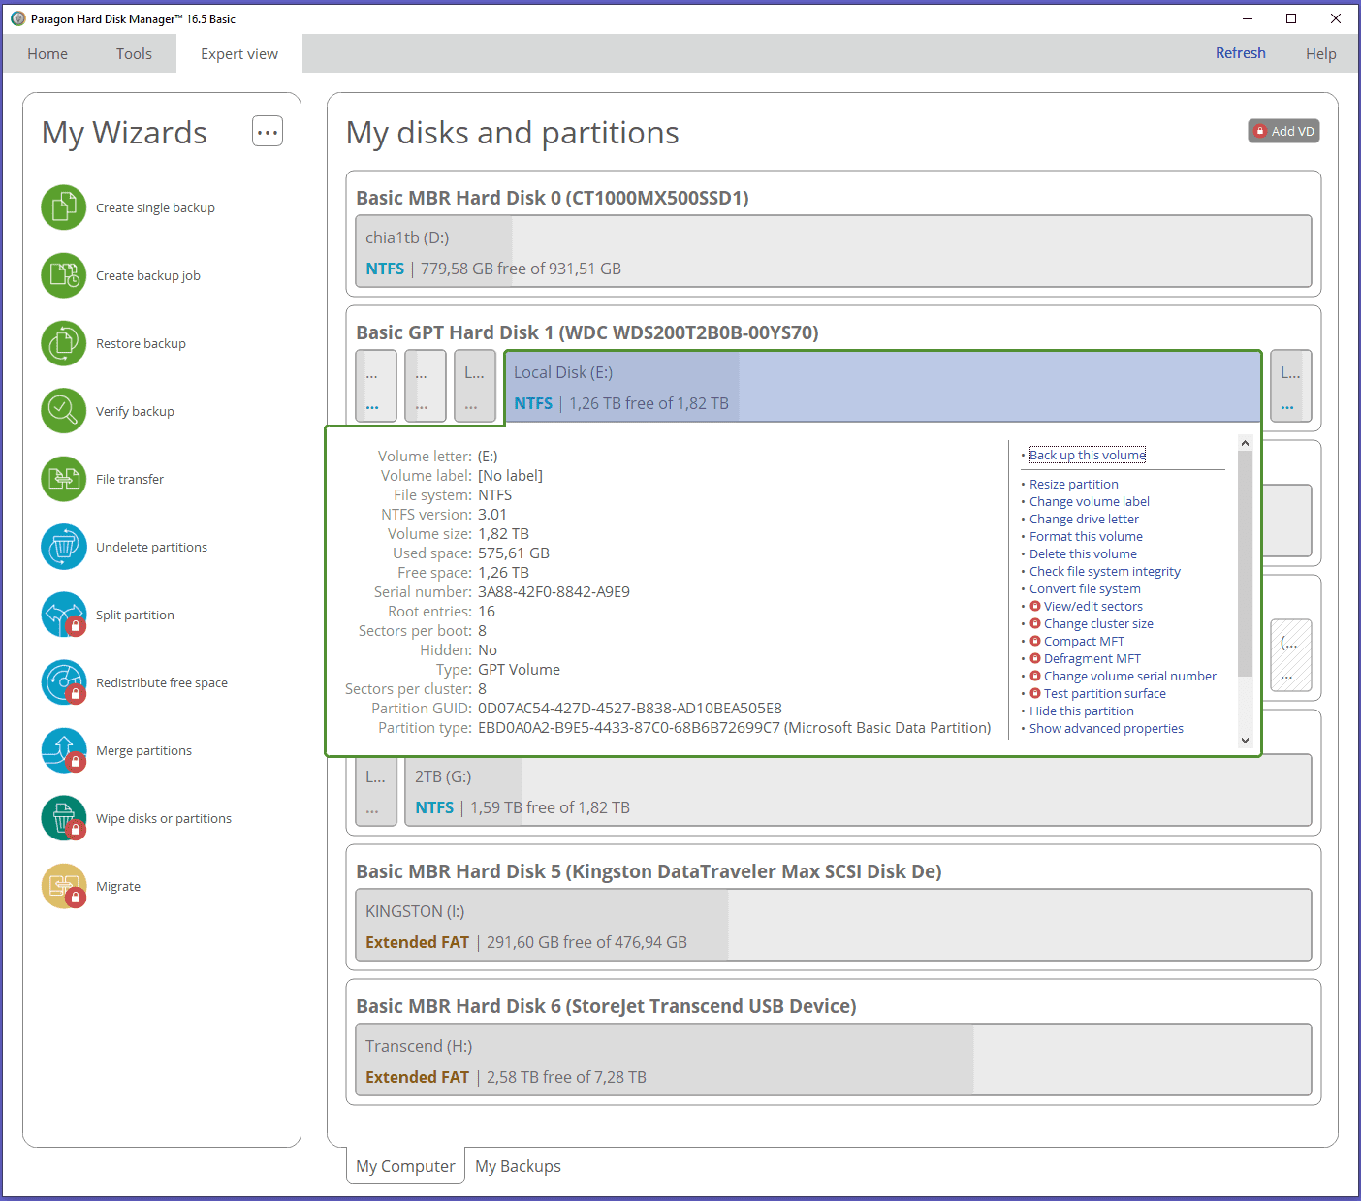Run Check file system integrity

pos(1105,572)
